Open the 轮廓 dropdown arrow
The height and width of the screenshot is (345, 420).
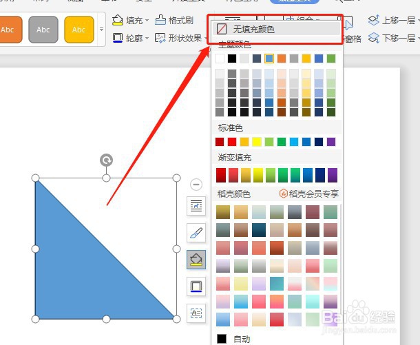(147, 39)
